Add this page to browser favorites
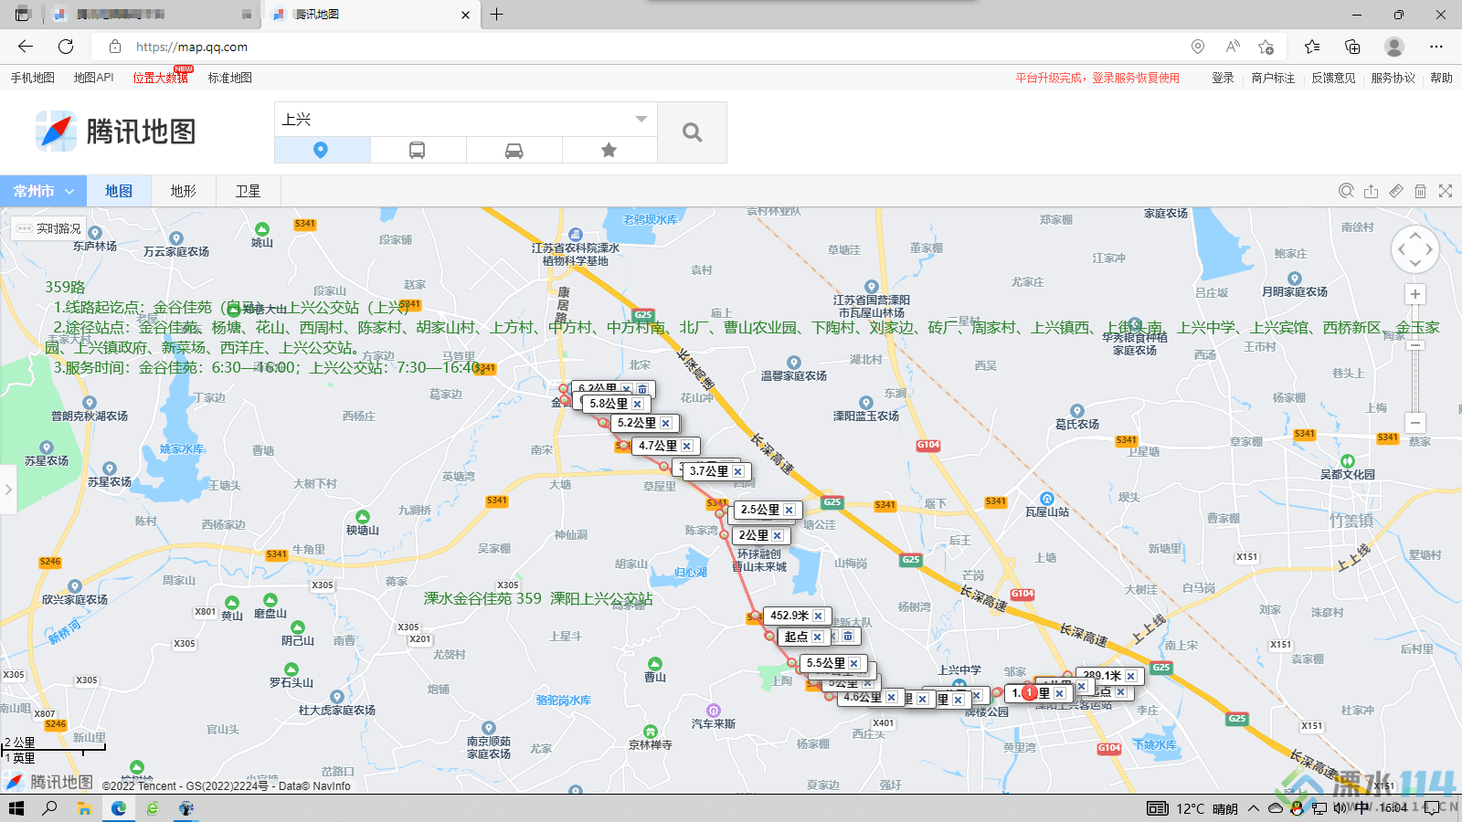 point(1266,47)
